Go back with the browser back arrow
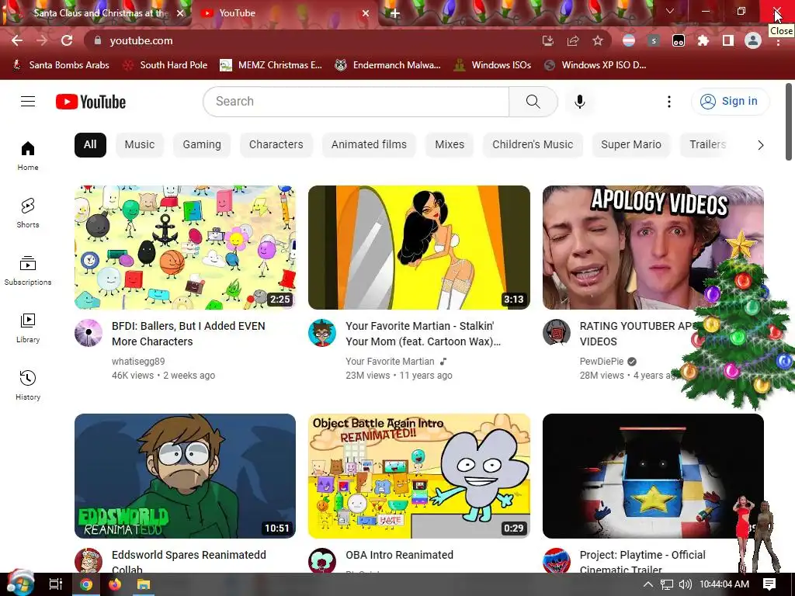The height and width of the screenshot is (596, 795). click(17, 40)
